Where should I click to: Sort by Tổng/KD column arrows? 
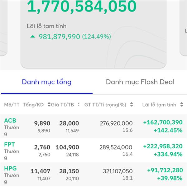click(49, 104)
